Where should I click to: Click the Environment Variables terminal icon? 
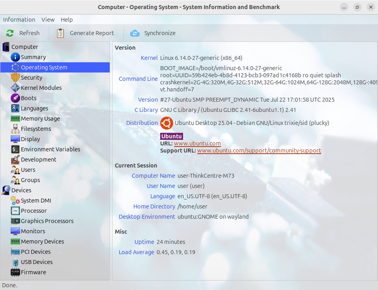point(15,149)
